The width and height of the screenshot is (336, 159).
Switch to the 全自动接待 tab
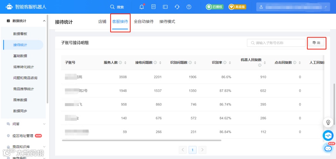coord(143,21)
